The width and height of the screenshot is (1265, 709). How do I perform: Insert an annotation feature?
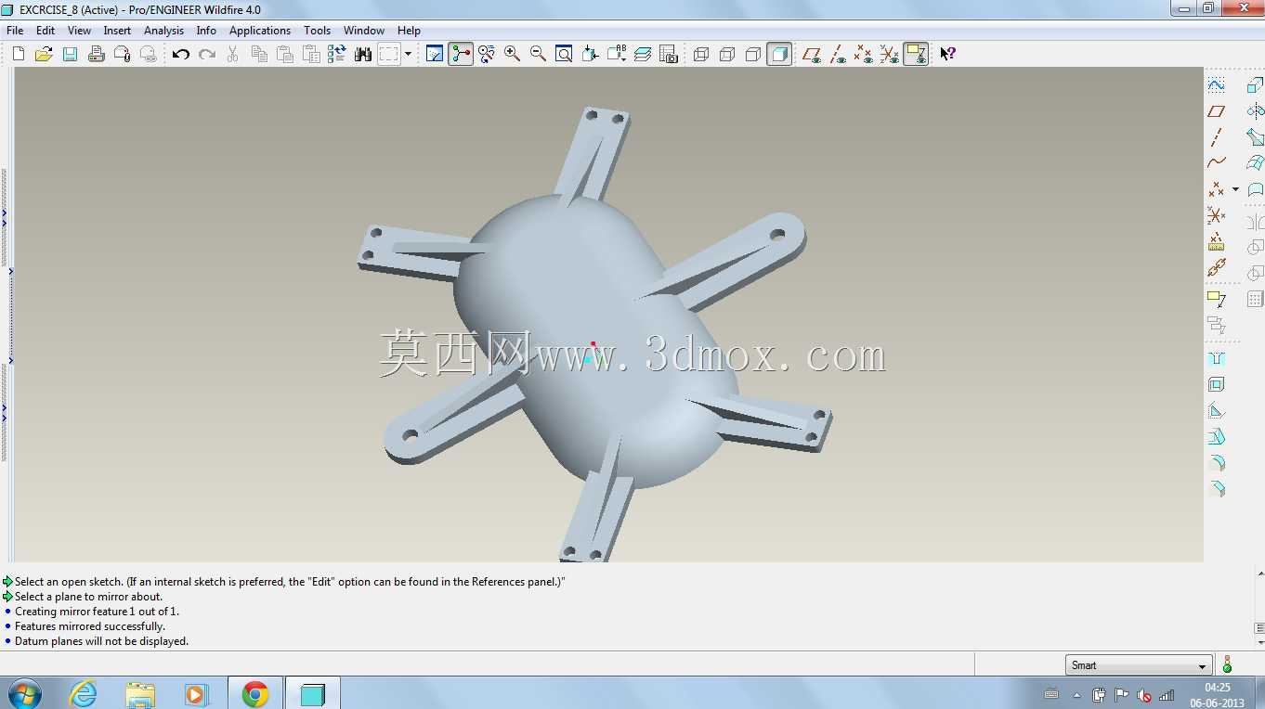tap(1216, 300)
